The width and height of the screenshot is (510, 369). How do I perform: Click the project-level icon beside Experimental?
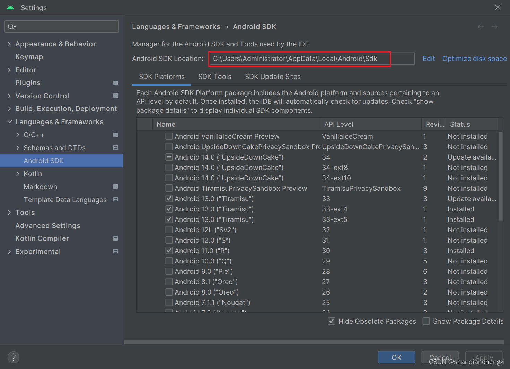point(116,251)
